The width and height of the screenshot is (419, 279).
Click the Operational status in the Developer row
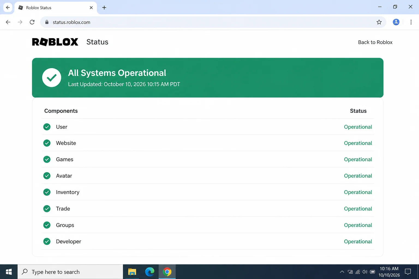(358, 241)
